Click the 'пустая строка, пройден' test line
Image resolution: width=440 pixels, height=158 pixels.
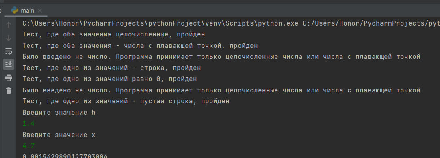(x=126, y=101)
